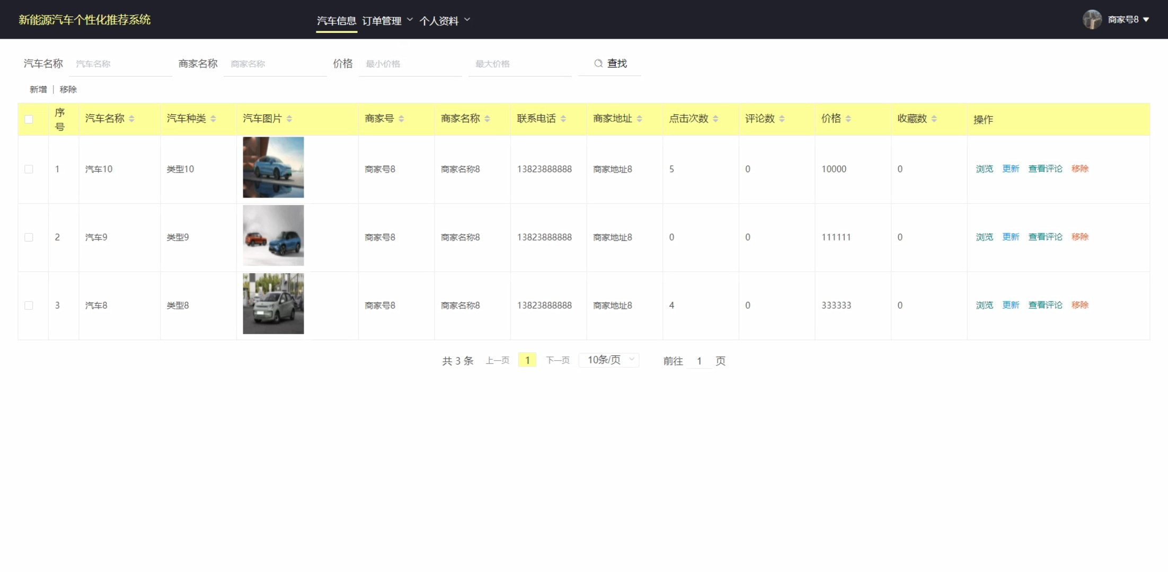Sort by 点击次数 column arrows
Screen dimensions: 1168x572
pyautogui.click(x=715, y=119)
